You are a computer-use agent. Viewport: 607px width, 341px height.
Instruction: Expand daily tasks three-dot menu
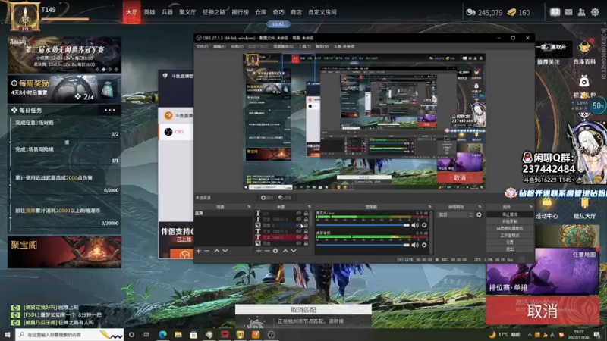[109, 110]
